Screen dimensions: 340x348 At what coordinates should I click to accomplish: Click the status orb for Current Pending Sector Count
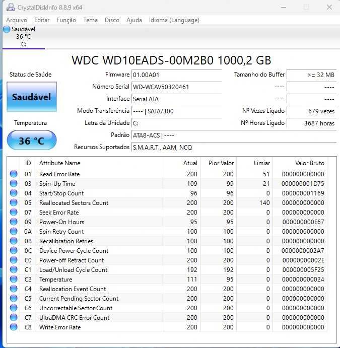coord(14,298)
